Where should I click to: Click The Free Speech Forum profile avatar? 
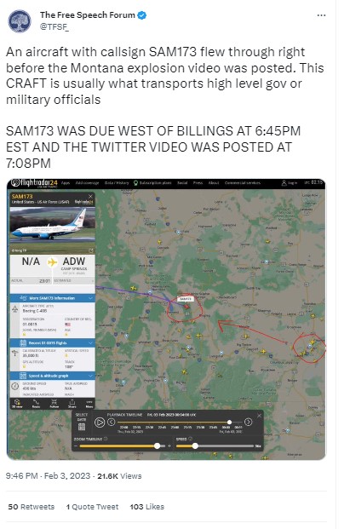(20, 21)
